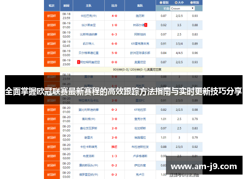
Task: Click the 欧冠杯 tag in the 1-3 row
Action: click(x=52, y=156)
